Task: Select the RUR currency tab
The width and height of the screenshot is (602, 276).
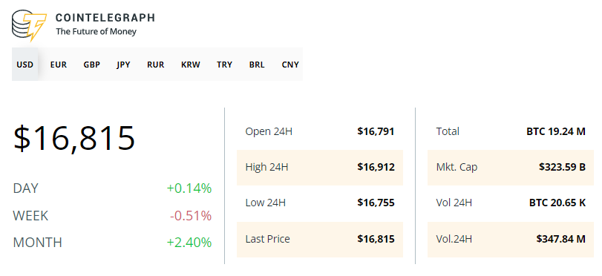Action: (x=155, y=65)
